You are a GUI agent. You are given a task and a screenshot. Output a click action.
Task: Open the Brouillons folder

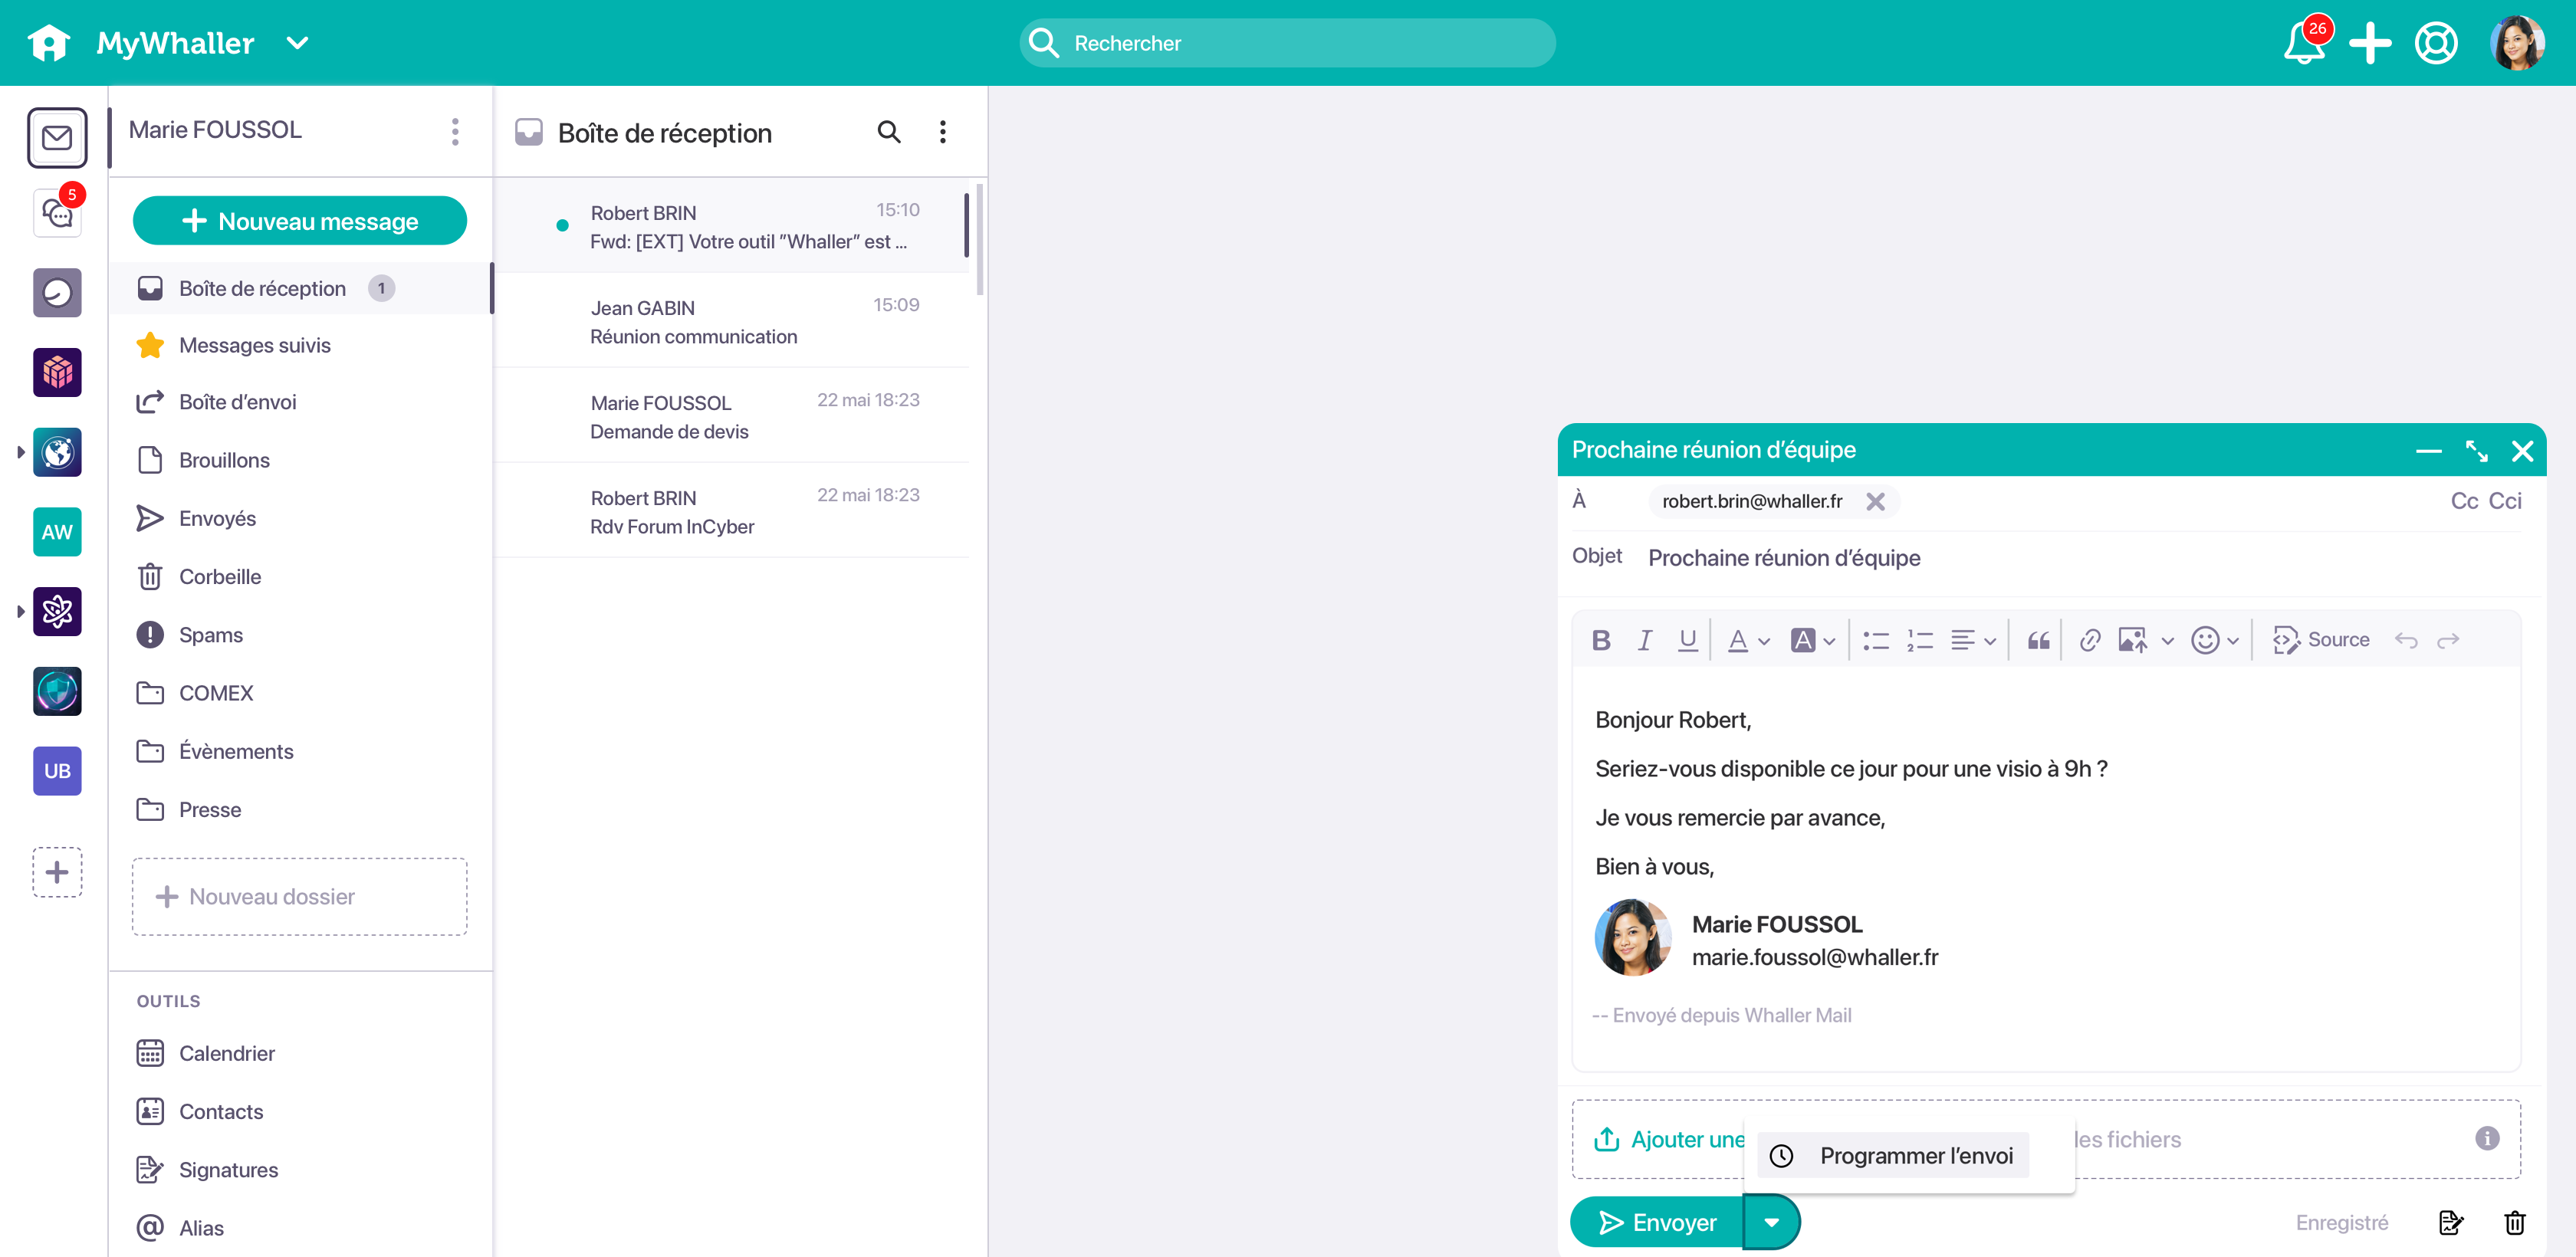coord(300,460)
